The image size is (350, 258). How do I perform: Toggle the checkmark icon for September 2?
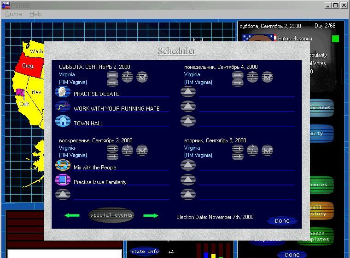tap(142, 77)
